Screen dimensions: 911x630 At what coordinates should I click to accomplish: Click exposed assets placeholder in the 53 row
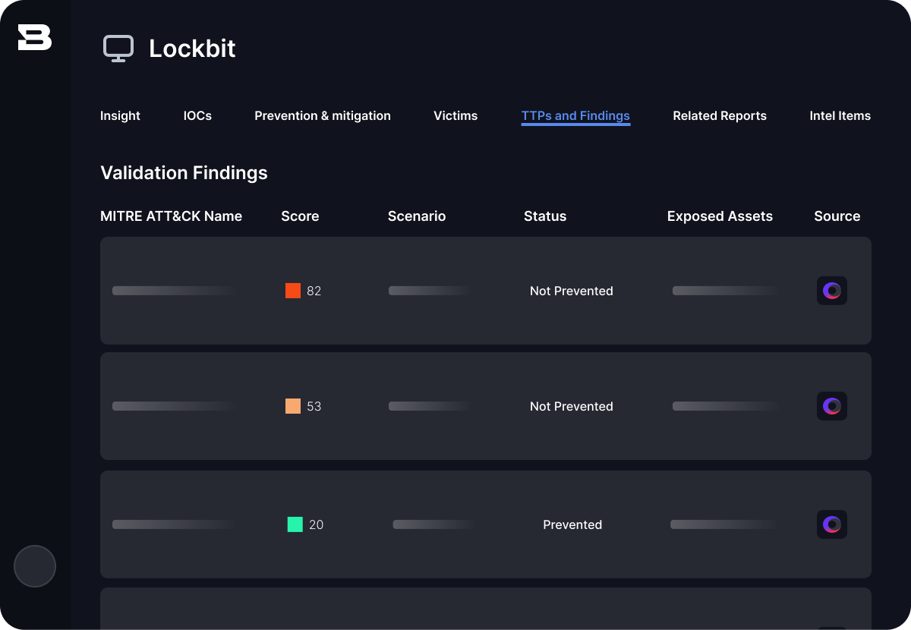coord(726,406)
